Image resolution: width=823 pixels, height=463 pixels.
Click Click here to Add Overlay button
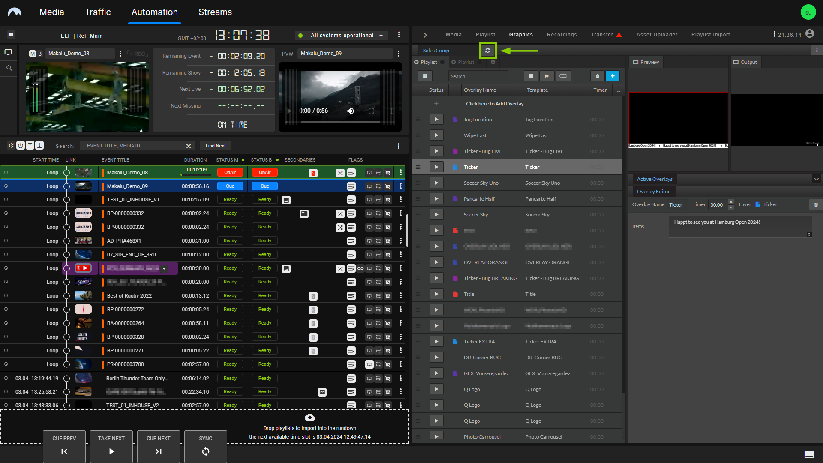click(495, 103)
